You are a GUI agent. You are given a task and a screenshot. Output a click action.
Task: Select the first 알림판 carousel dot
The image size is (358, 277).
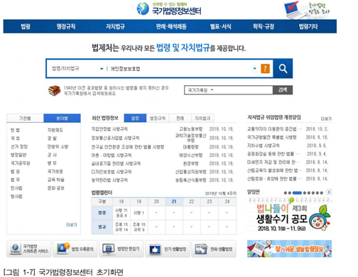(286, 193)
